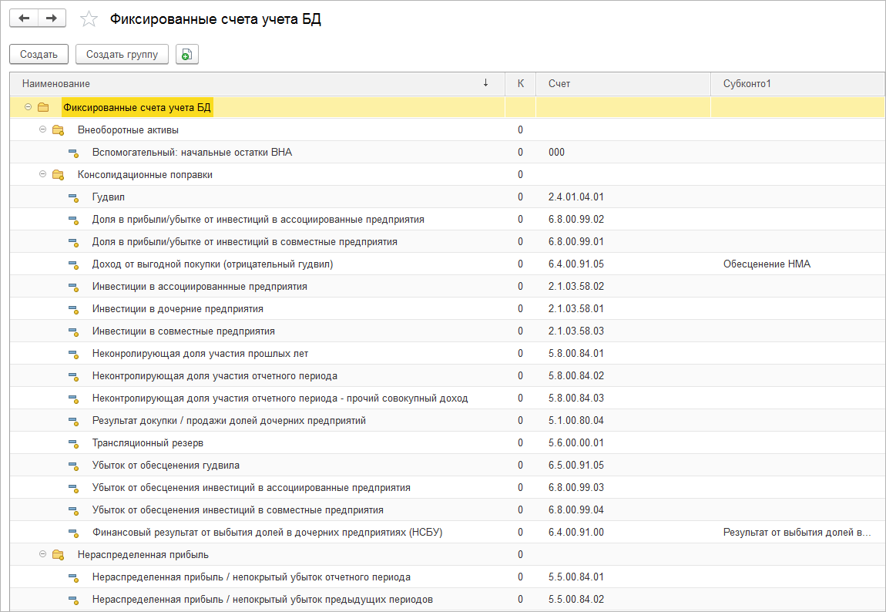The width and height of the screenshot is (886, 612).
Task: Collapse the Консолидационные поправки group
Action: pos(43,174)
